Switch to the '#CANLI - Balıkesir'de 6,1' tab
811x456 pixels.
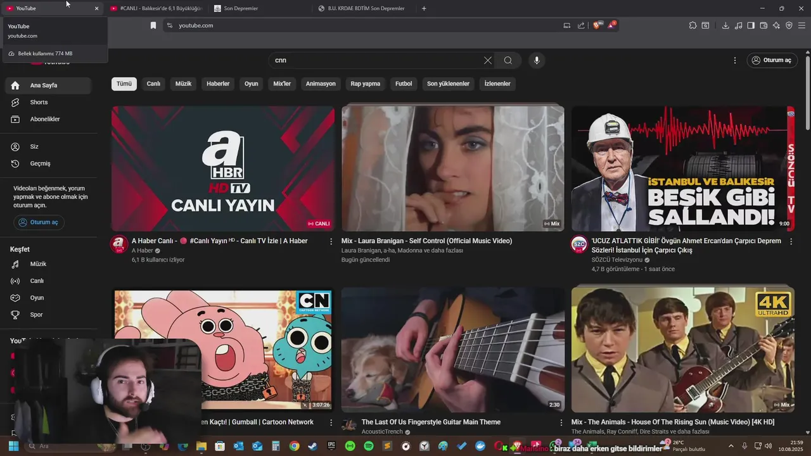click(x=155, y=8)
